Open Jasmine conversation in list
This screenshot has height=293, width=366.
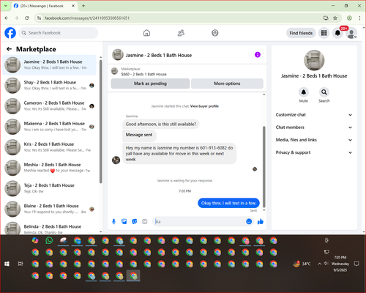click(50, 65)
